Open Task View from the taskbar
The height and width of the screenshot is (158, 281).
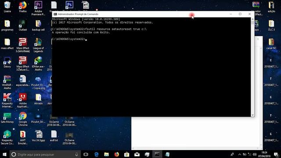(86, 154)
